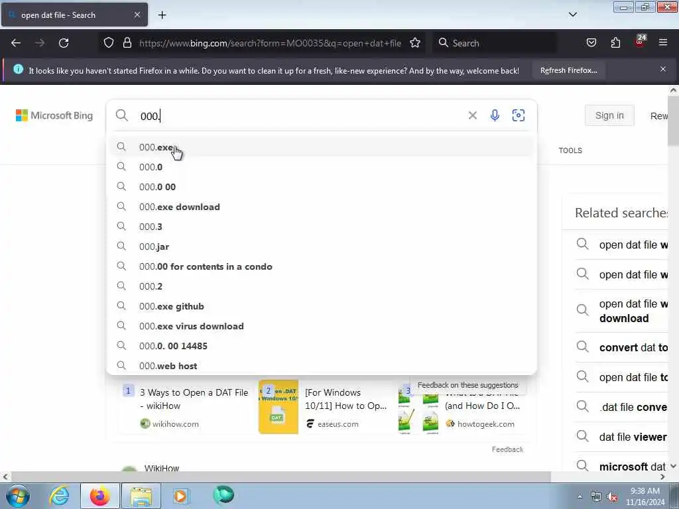Open the Save to Pocket icon

[591, 43]
